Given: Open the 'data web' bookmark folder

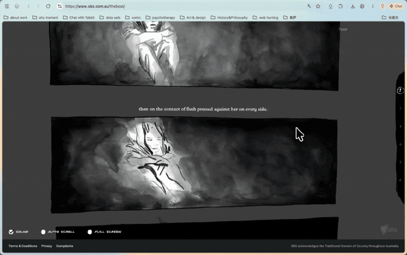Looking at the screenshot, I should 110,18.
